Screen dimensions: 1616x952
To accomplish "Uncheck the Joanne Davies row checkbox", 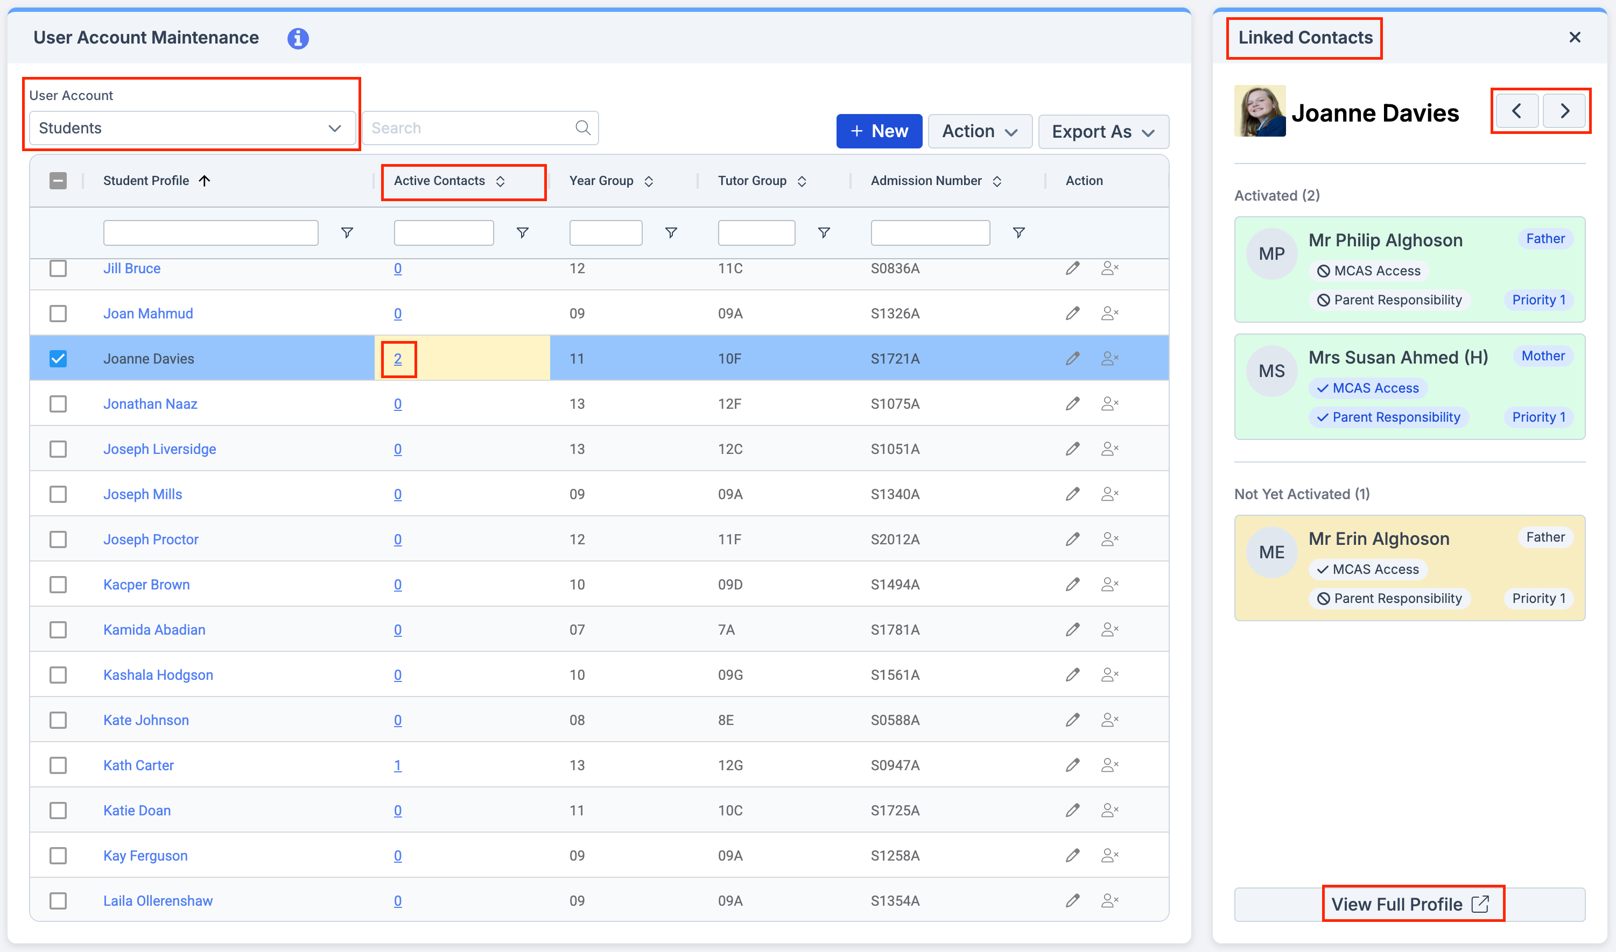I will 59,358.
